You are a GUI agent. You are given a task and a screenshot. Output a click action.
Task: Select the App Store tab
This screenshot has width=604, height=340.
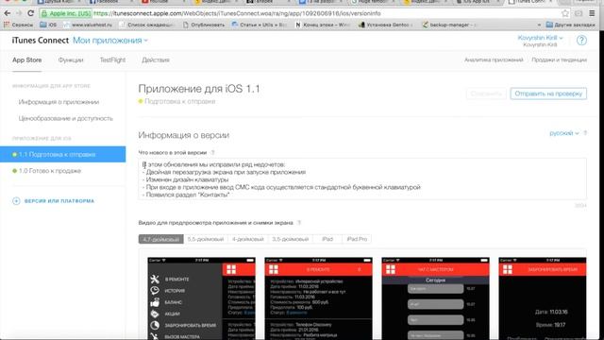point(27,60)
